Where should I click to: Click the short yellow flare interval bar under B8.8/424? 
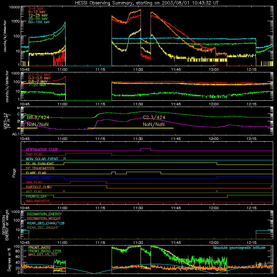pos(27,128)
